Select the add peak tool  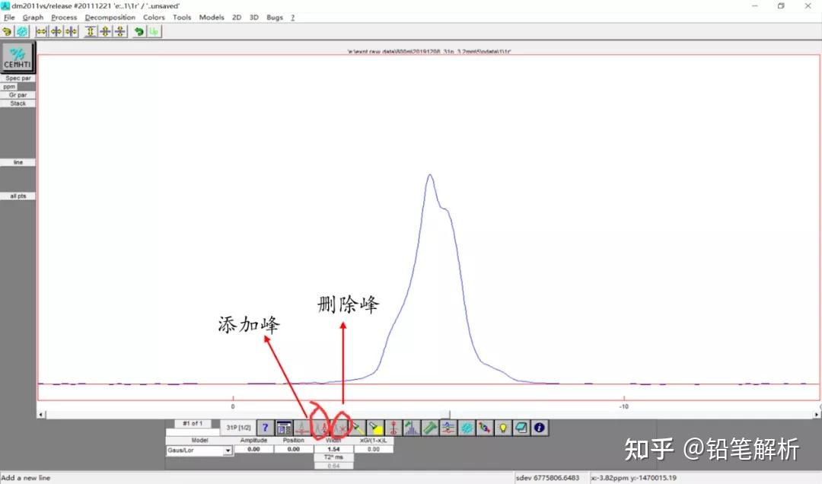coord(322,428)
